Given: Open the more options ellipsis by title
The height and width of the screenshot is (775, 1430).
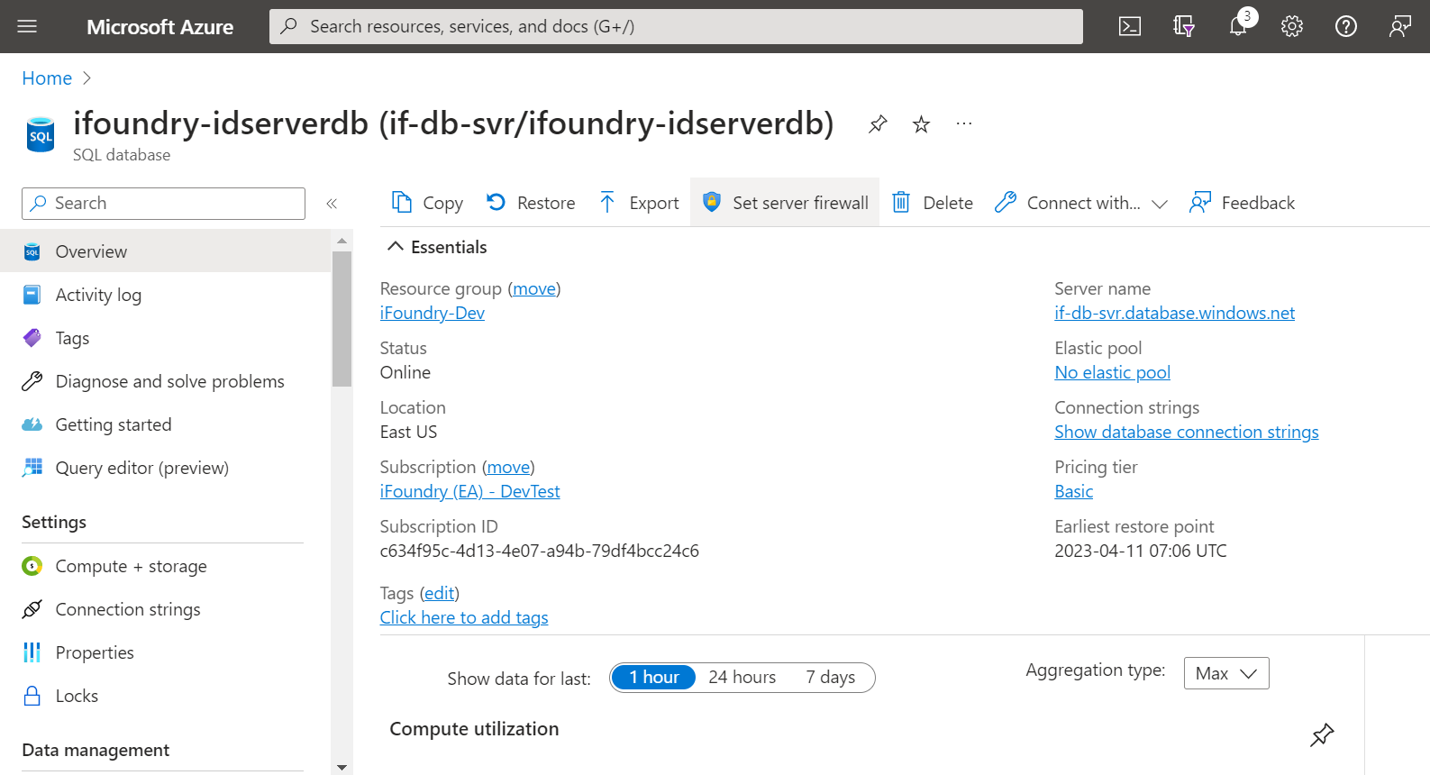Looking at the screenshot, I should [x=964, y=123].
